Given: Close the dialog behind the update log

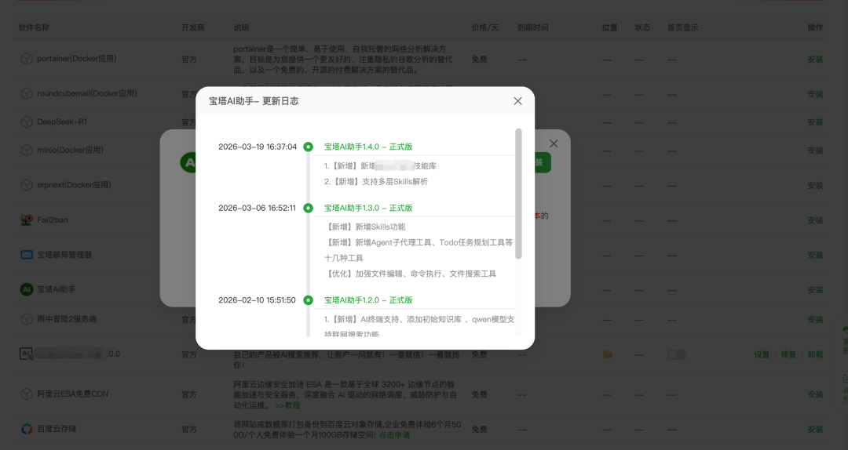Looking at the screenshot, I should [554, 143].
